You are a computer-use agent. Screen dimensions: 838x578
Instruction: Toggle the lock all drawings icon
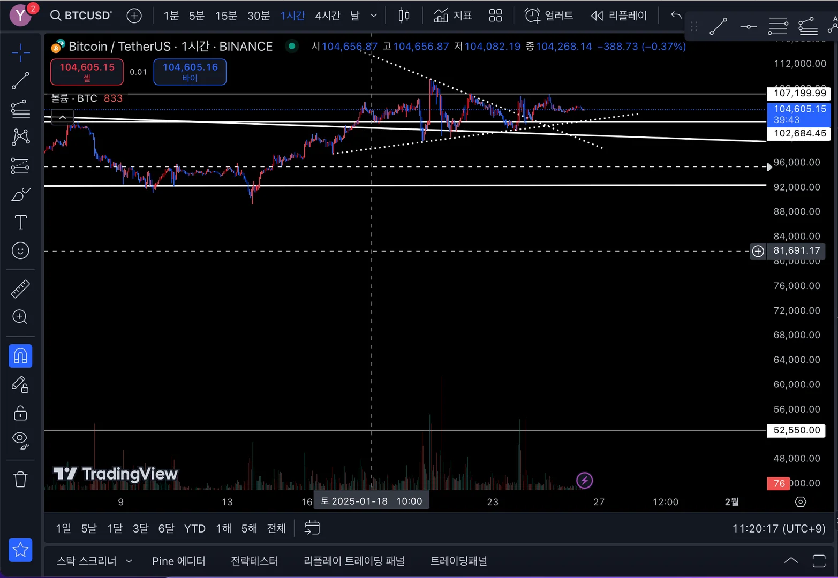click(x=20, y=413)
